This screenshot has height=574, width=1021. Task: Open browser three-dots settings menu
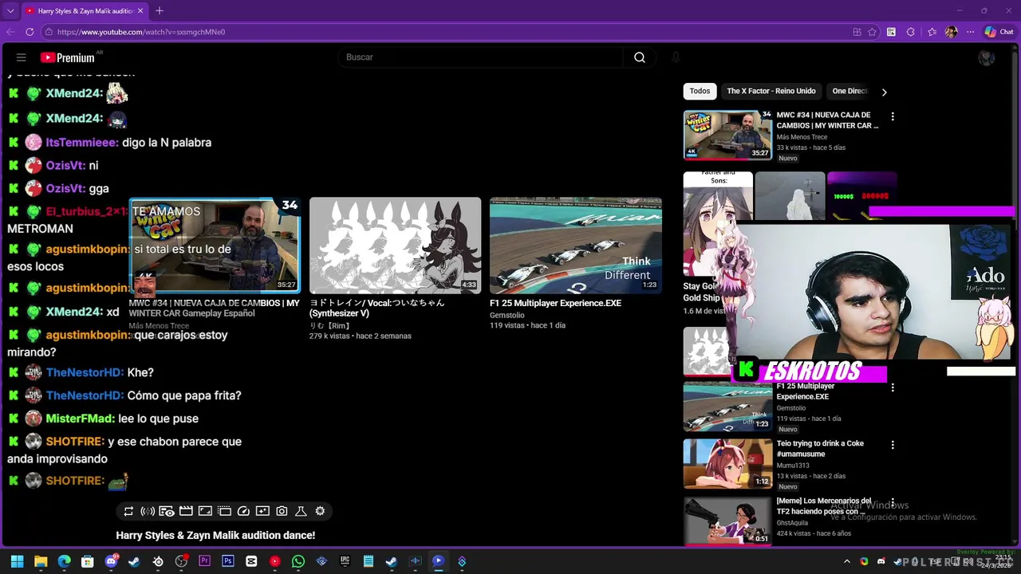tap(970, 32)
